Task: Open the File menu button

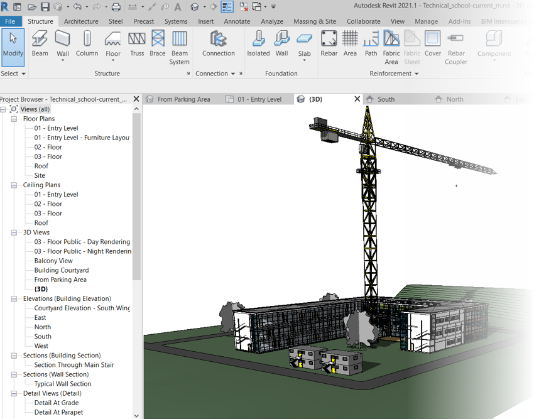Action: pyautogui.click(x=10, y=21)
